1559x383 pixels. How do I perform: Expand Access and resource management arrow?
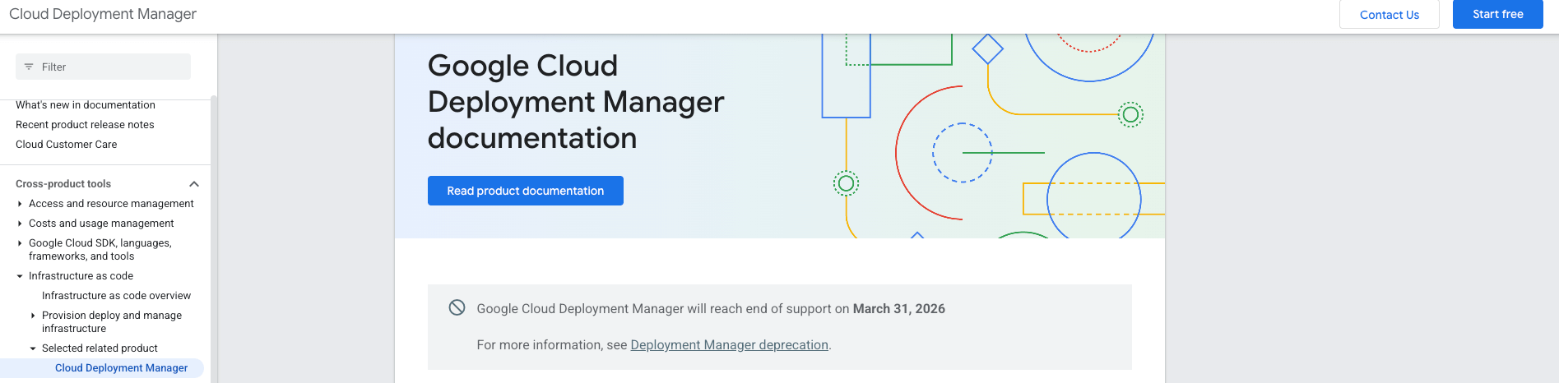click(20, 204)
